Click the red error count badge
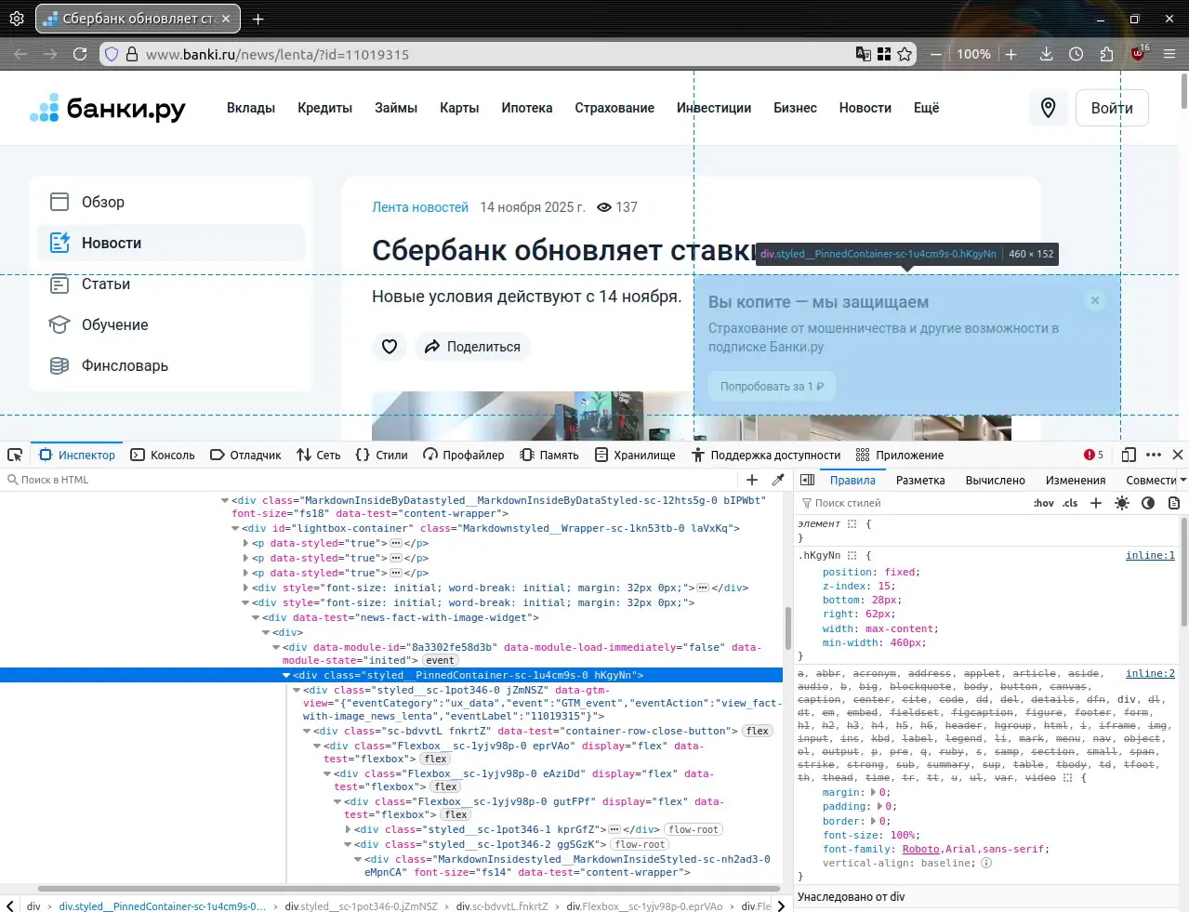Image resolution: width=1189 pixels, height=912 pixels. coord(1093,455)
